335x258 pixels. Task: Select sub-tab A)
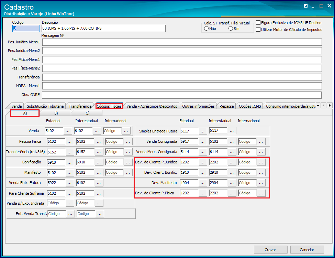pyautogui.click(x=25, y=113)
